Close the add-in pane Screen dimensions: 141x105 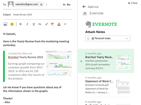click(x=133, y=3)
